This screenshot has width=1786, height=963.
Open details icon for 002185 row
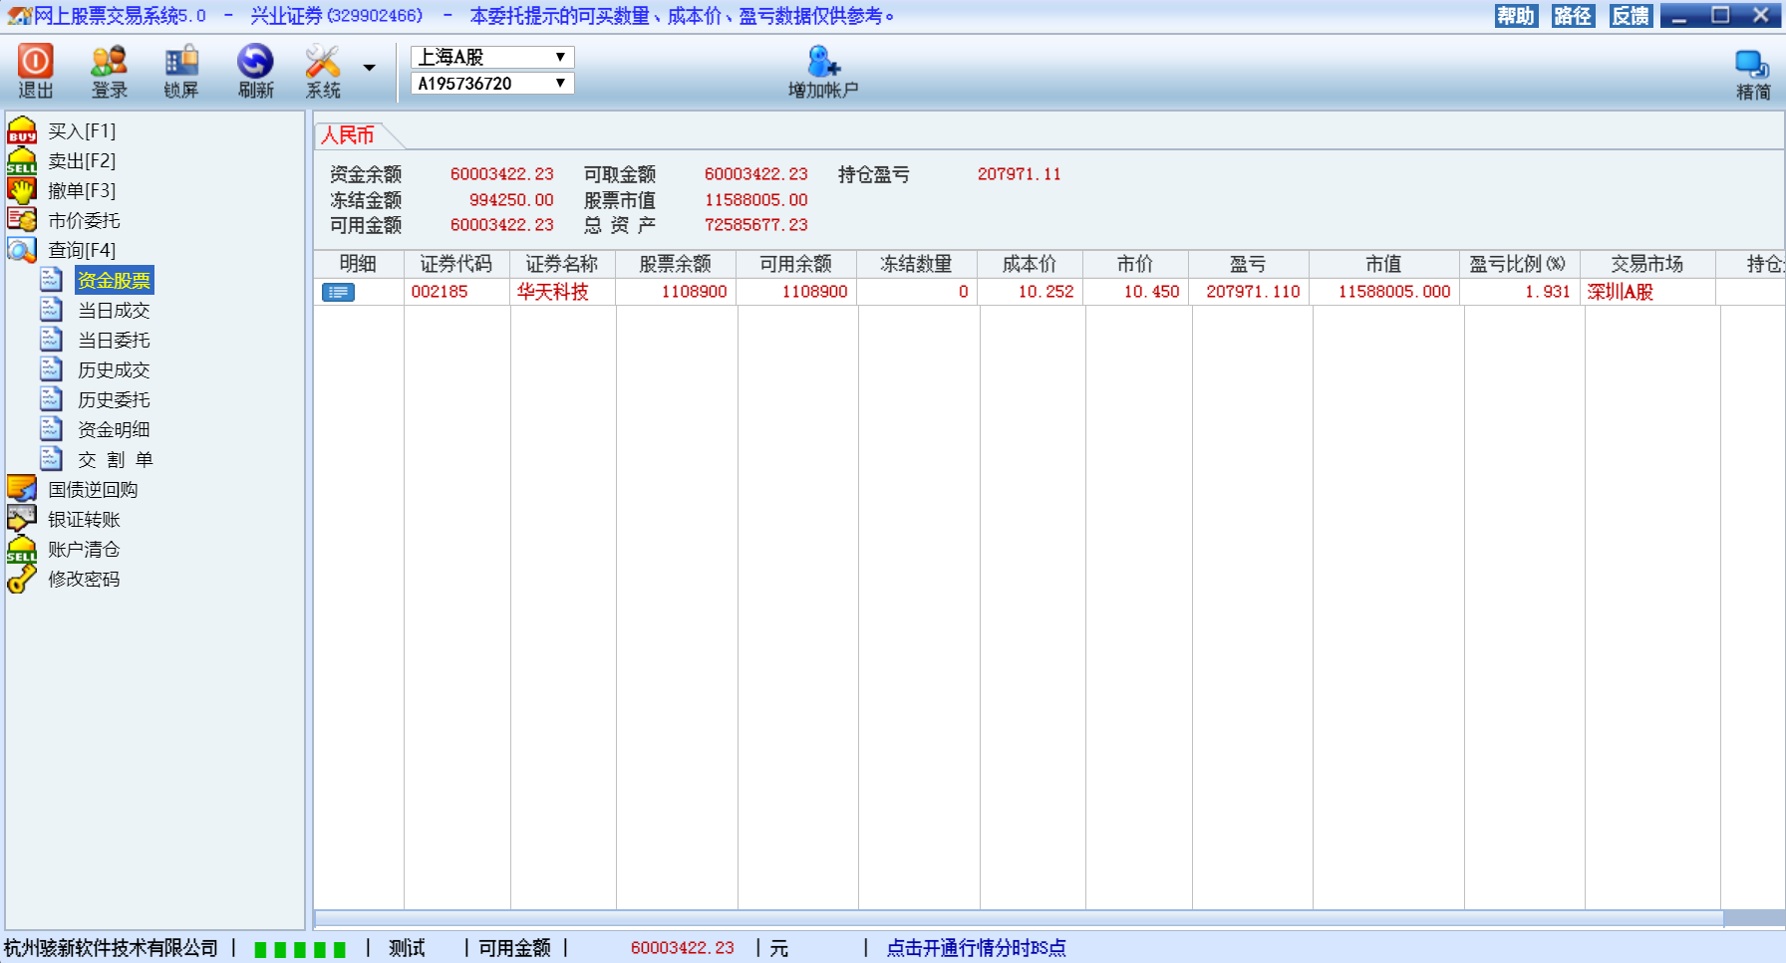pos(338,292)
